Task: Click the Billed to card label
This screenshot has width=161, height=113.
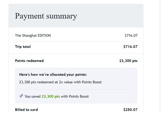Action: tap(26, 110)
